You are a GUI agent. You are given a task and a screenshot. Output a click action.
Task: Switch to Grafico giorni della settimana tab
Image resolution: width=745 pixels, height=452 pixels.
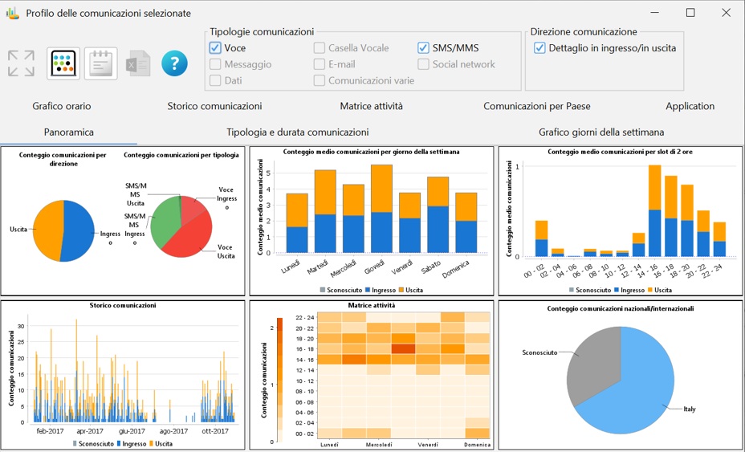tap(601, 132)
